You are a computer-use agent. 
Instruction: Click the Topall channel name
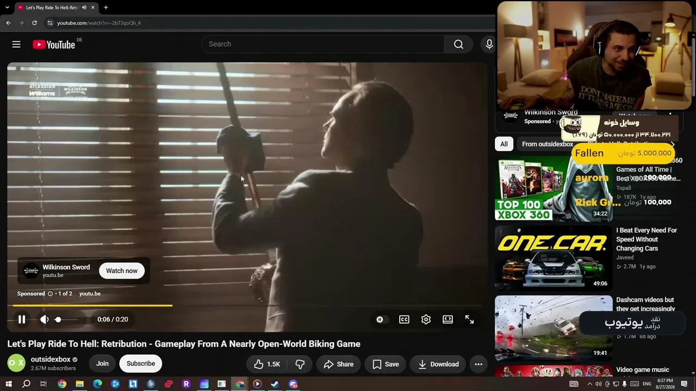[x=624, y=188]
